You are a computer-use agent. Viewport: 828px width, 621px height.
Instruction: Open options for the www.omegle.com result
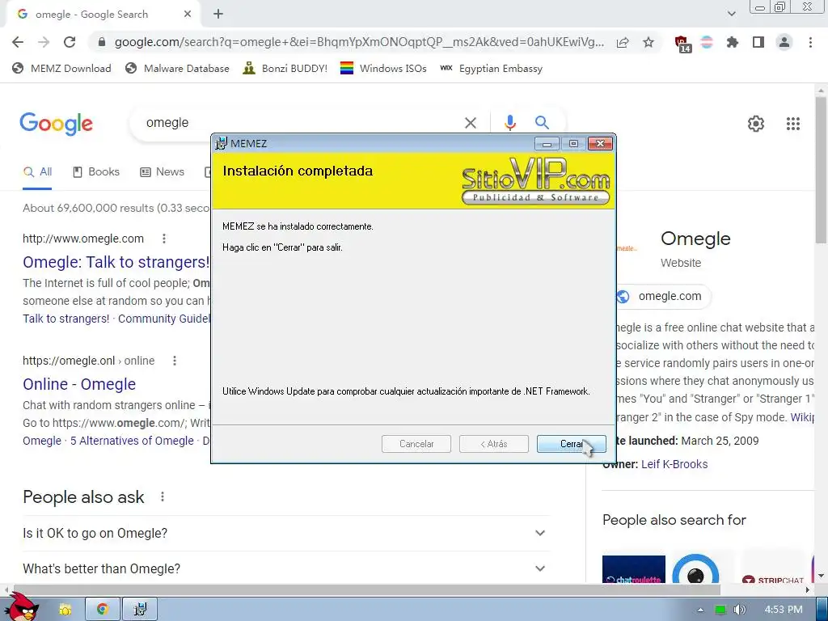click(x=164, y=239)
